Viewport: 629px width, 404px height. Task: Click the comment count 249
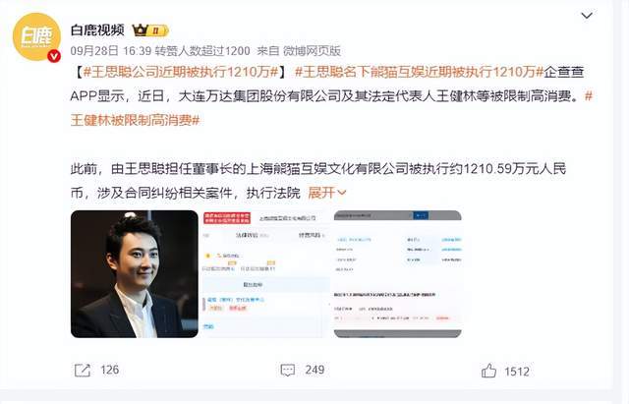pyautogui.click(x=314, y=370)
